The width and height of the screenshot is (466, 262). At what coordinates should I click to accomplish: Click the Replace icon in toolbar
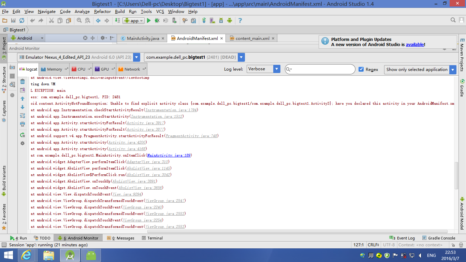(x=88, y=21)
